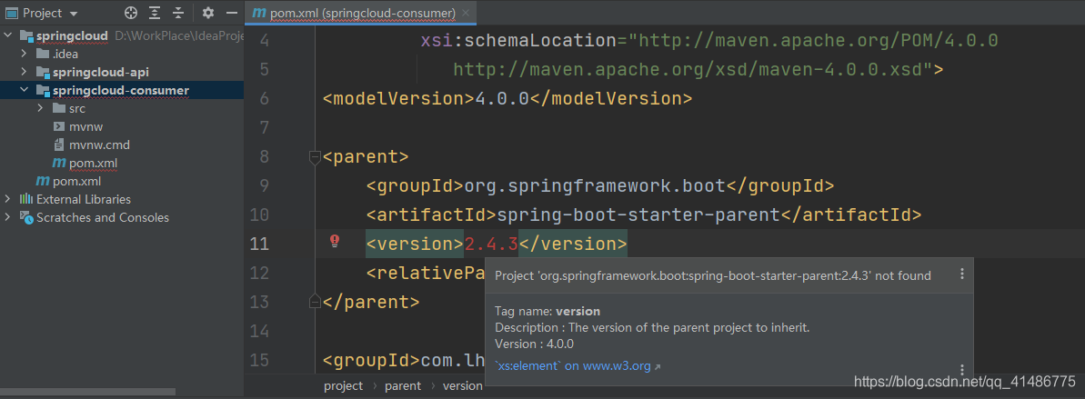1085x399 pixels.
Task: Hide the Project tool window with minus icon
Action: click(231, 13)
